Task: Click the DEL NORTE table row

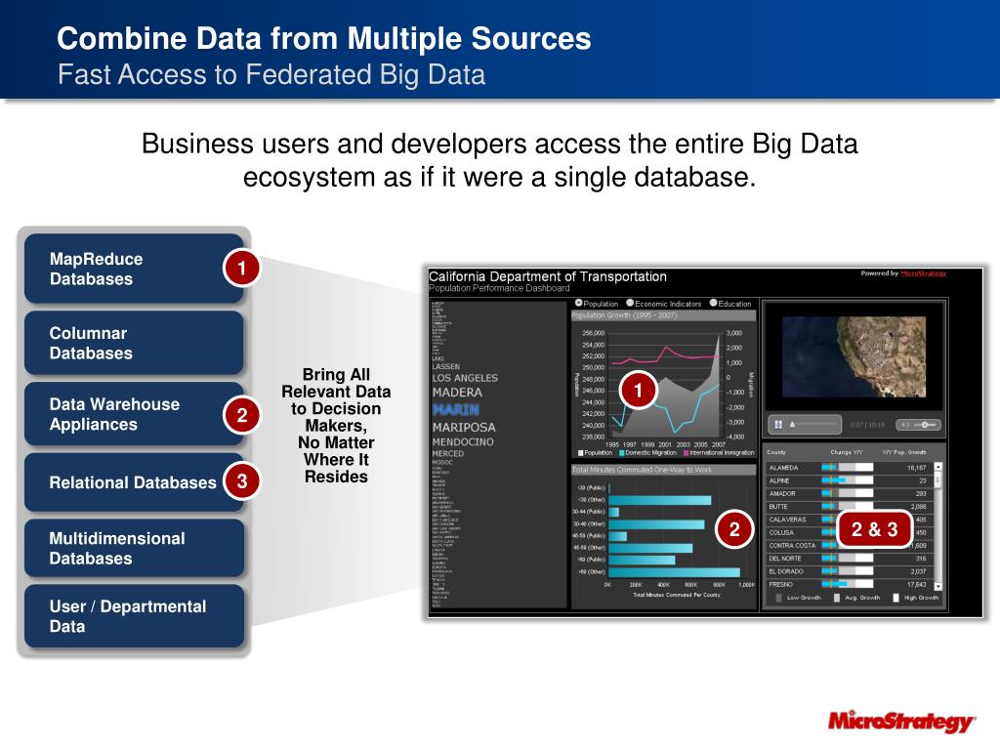Action: point(849,558)
